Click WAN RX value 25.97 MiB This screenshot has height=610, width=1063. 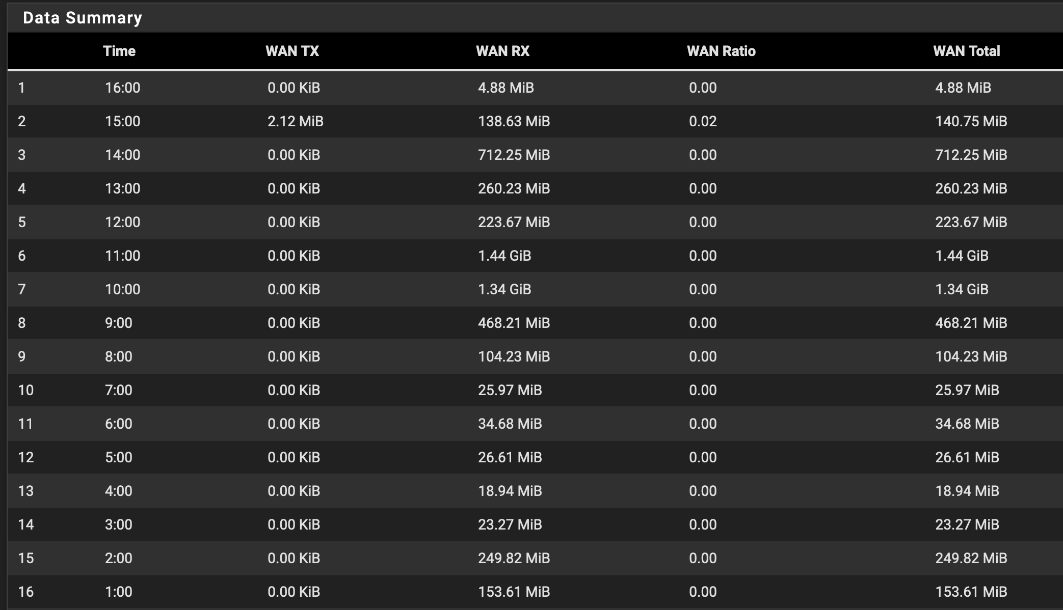click(x=510, y=390)
